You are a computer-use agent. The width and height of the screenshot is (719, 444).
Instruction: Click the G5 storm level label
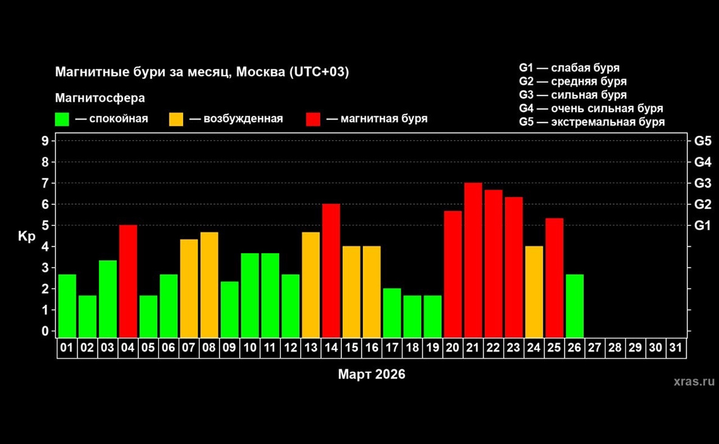(703, 141)
